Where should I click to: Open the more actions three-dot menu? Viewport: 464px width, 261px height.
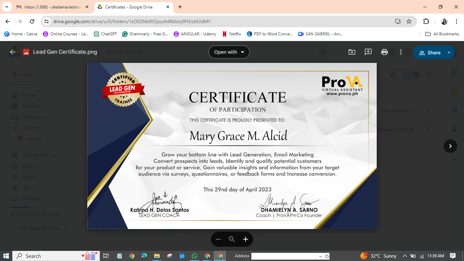401,52
